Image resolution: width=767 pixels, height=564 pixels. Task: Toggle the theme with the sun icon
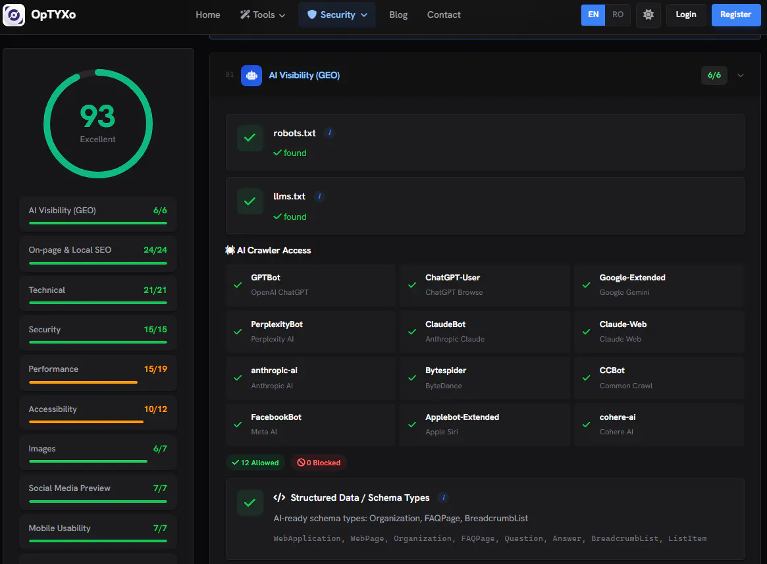point(648,14)
